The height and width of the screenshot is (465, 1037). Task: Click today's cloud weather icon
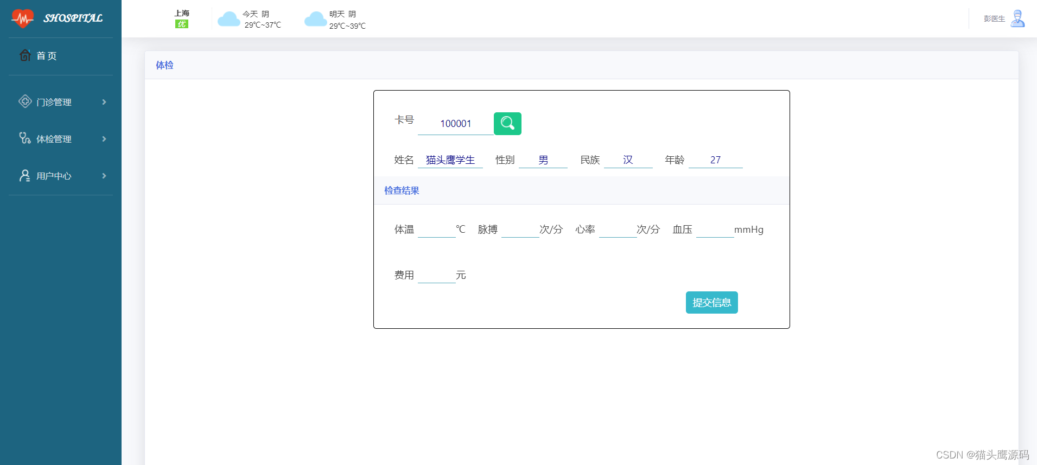(x=228, y=20)
